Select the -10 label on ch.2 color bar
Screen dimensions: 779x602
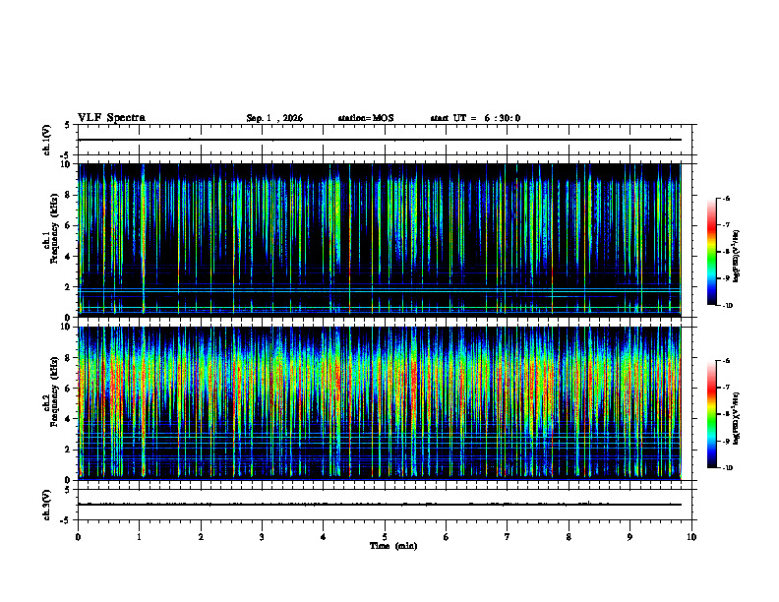(727, 468)
